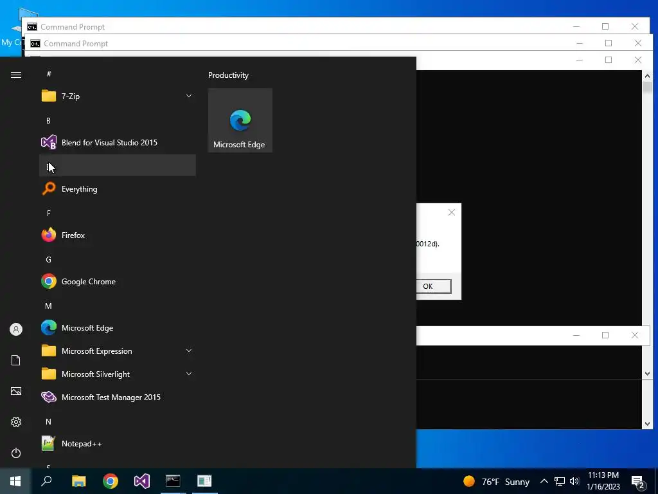Click the M letter header
This screenshot has height=494, width=658.
pyautogui.click(x=48, y=306)
